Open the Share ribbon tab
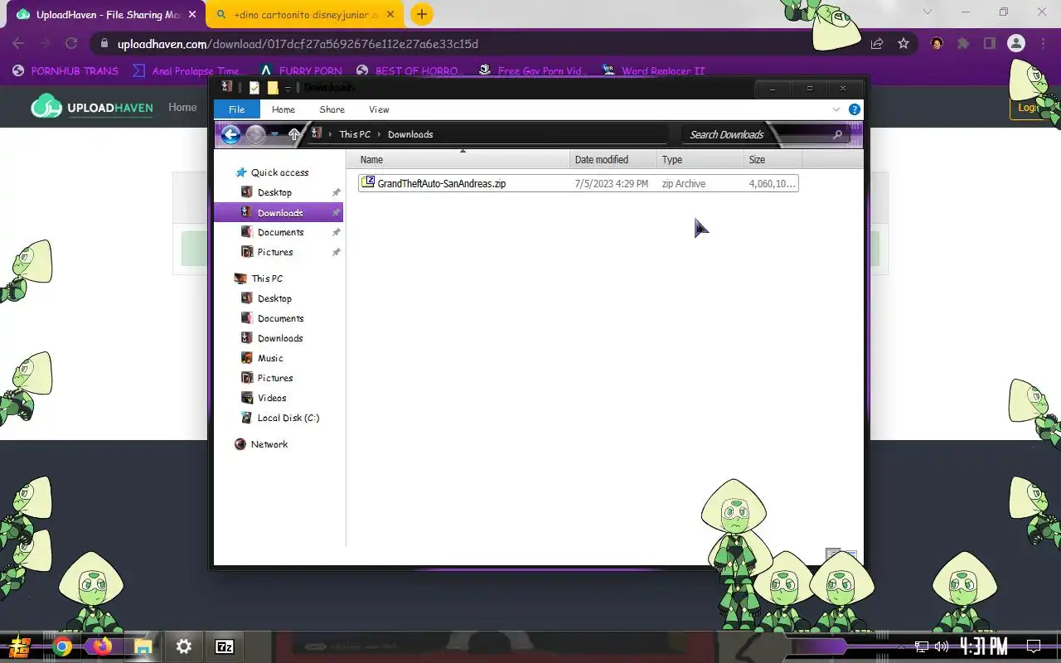The width and height of the screenshot is (1061, 663). [x=332, y=109]
